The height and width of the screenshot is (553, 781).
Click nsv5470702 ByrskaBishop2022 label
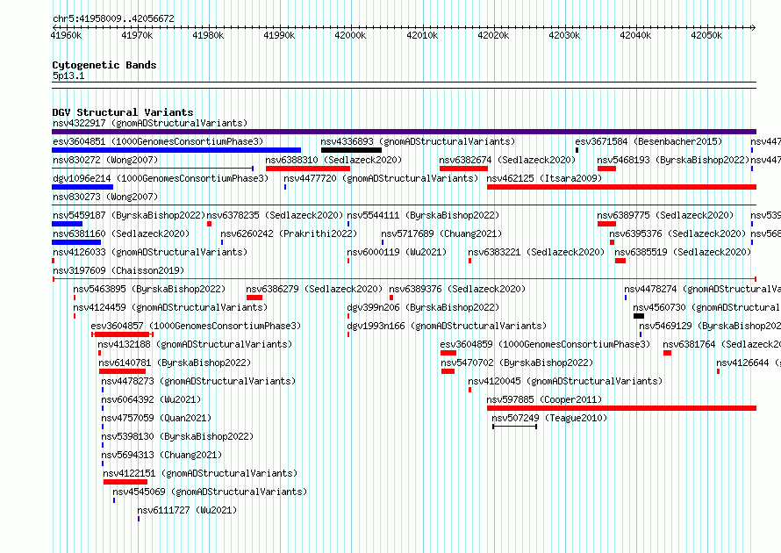(x=517, y=363)
